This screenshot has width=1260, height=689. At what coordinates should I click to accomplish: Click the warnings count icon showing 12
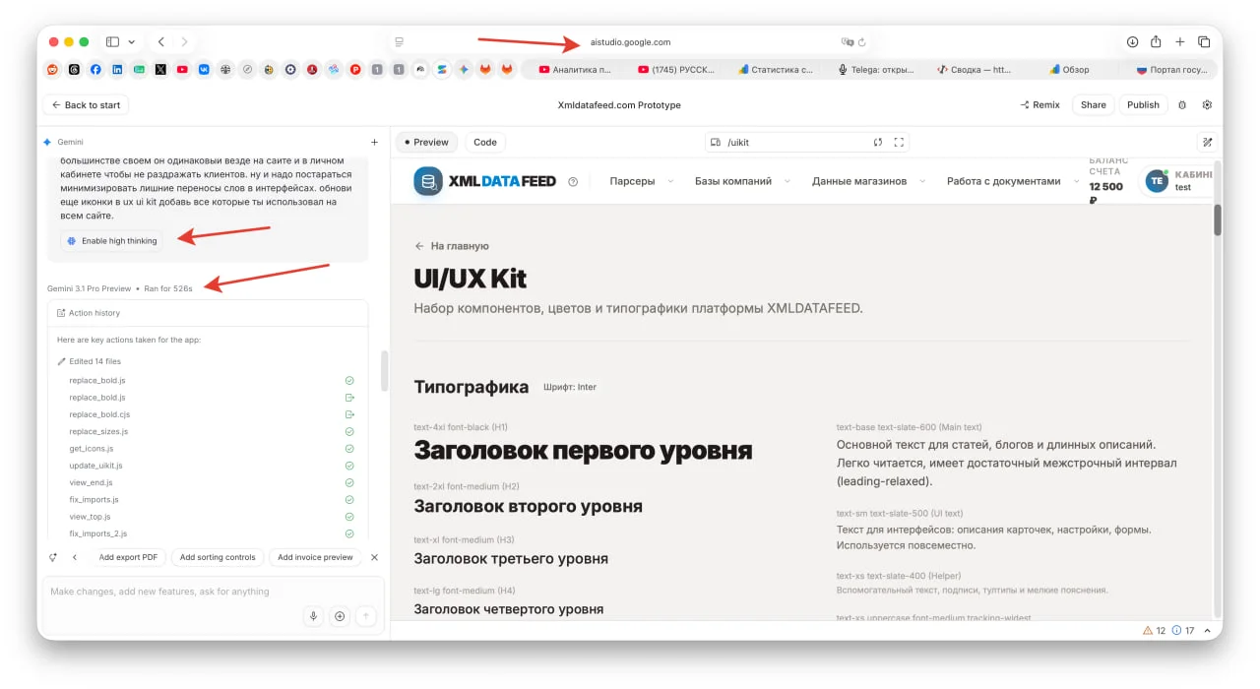click(1154, 630)
